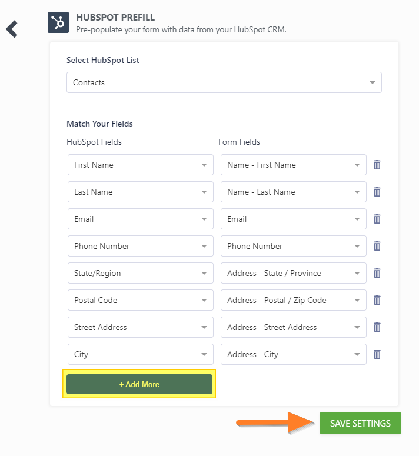Click the + Add More button

[139, 384]
